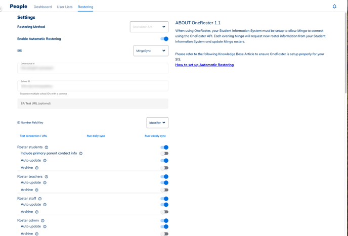Enable Archive under Roster admin

point(164,234)
